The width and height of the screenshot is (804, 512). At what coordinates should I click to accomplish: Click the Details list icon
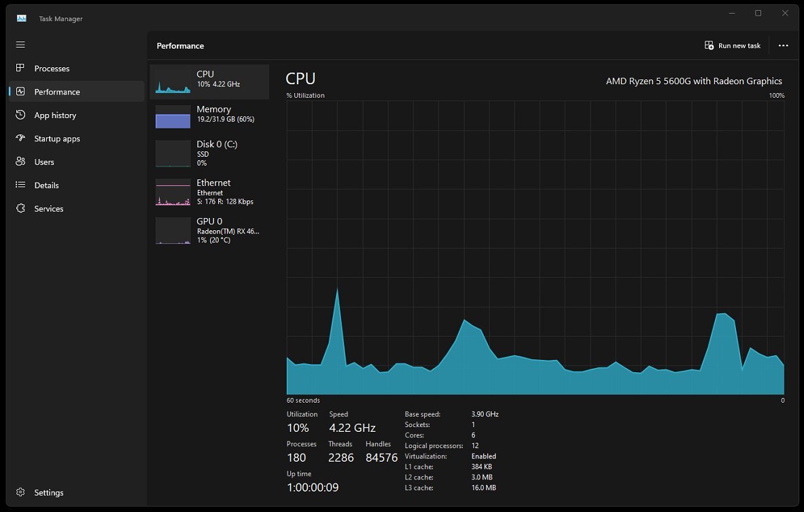click(20, 185)
